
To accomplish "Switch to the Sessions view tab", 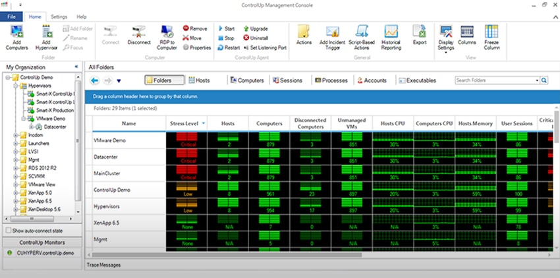I will coord(287,80).
